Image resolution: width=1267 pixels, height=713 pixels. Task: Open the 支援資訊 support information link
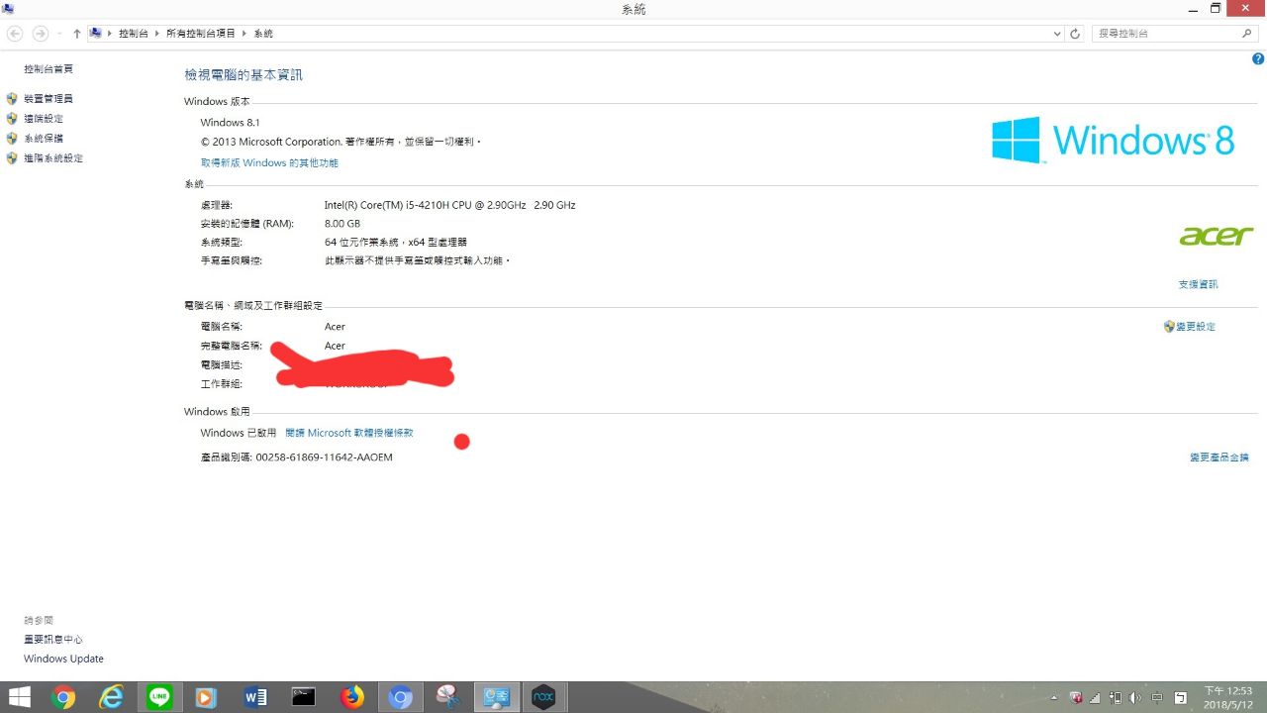click(1198, 284)
